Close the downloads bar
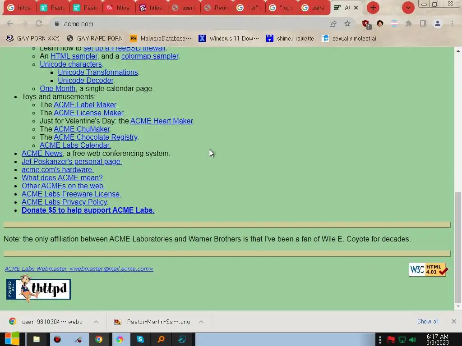This screenshot has height=346, width=462. coord(454,321)
